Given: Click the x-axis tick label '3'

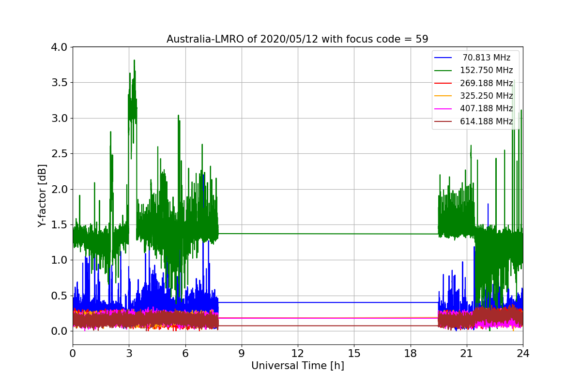Looking at the screenshot, I should [x=129, y=353].
